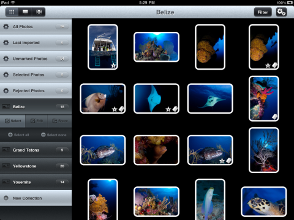The image size is (294, 220).
Task: Open gear options for All Photos
Action: pyautogui.click(x=6, y=26)
